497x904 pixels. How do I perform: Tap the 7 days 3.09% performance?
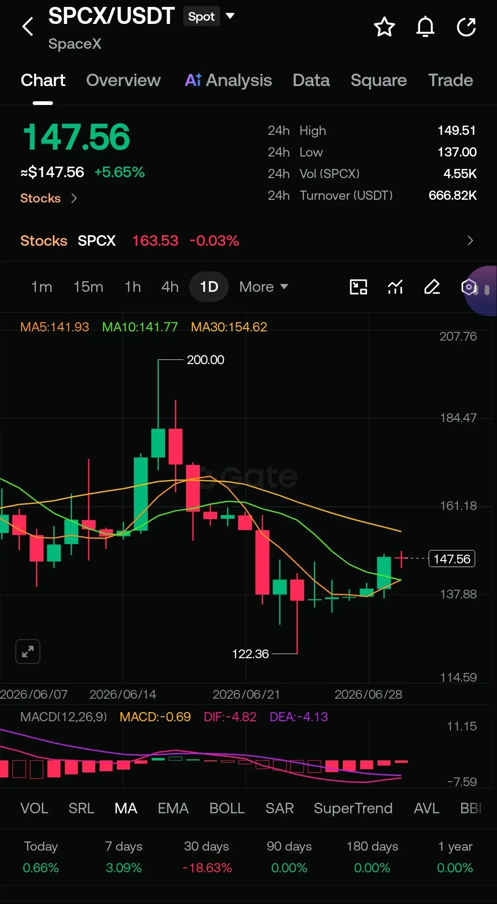[124, 857]
